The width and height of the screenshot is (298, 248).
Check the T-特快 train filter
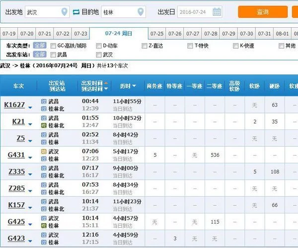190,46
